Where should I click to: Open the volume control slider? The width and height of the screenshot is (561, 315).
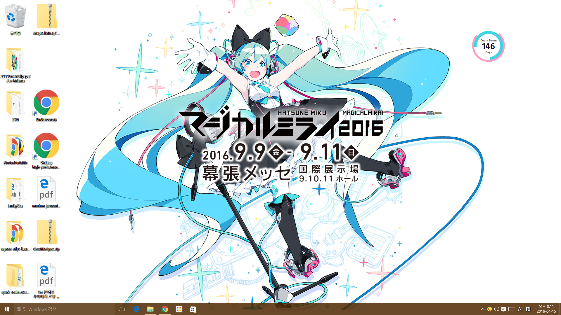coord(496,309)
